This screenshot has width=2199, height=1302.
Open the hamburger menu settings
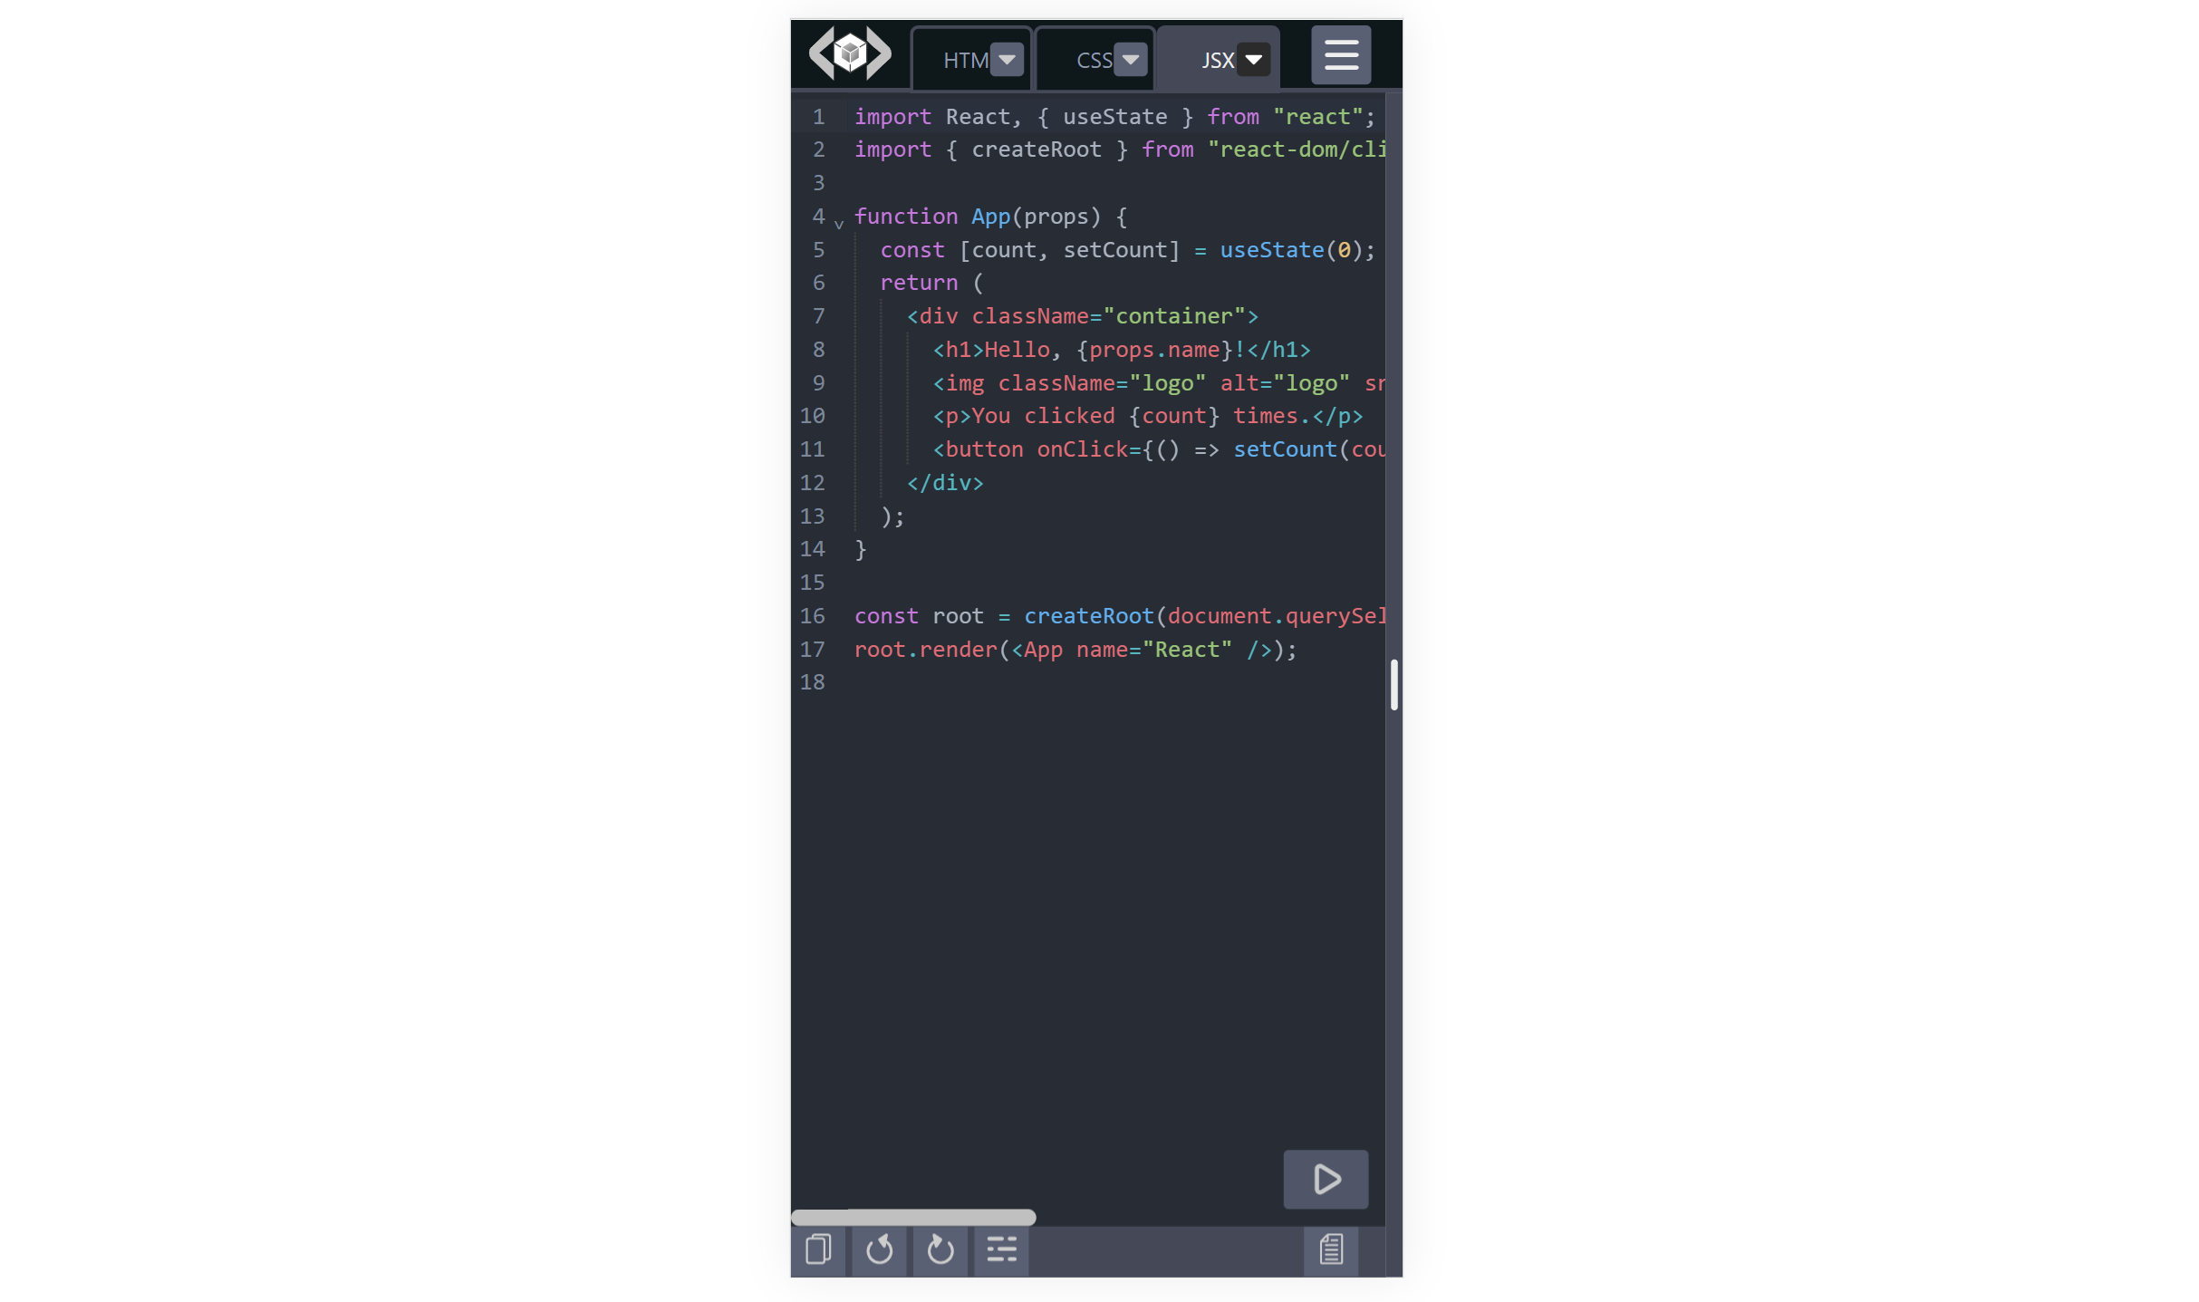pos(1339,54)
